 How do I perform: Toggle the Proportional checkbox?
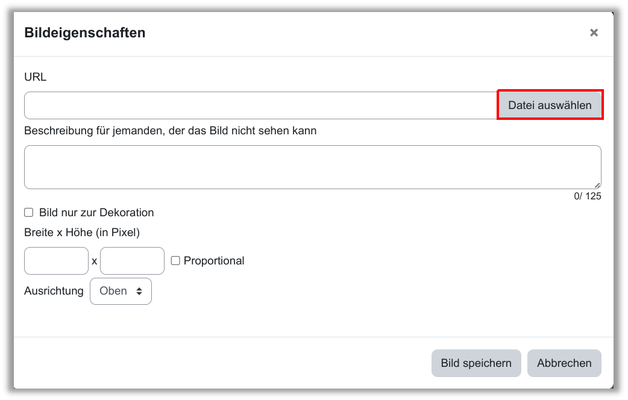[x=175, y=261]
